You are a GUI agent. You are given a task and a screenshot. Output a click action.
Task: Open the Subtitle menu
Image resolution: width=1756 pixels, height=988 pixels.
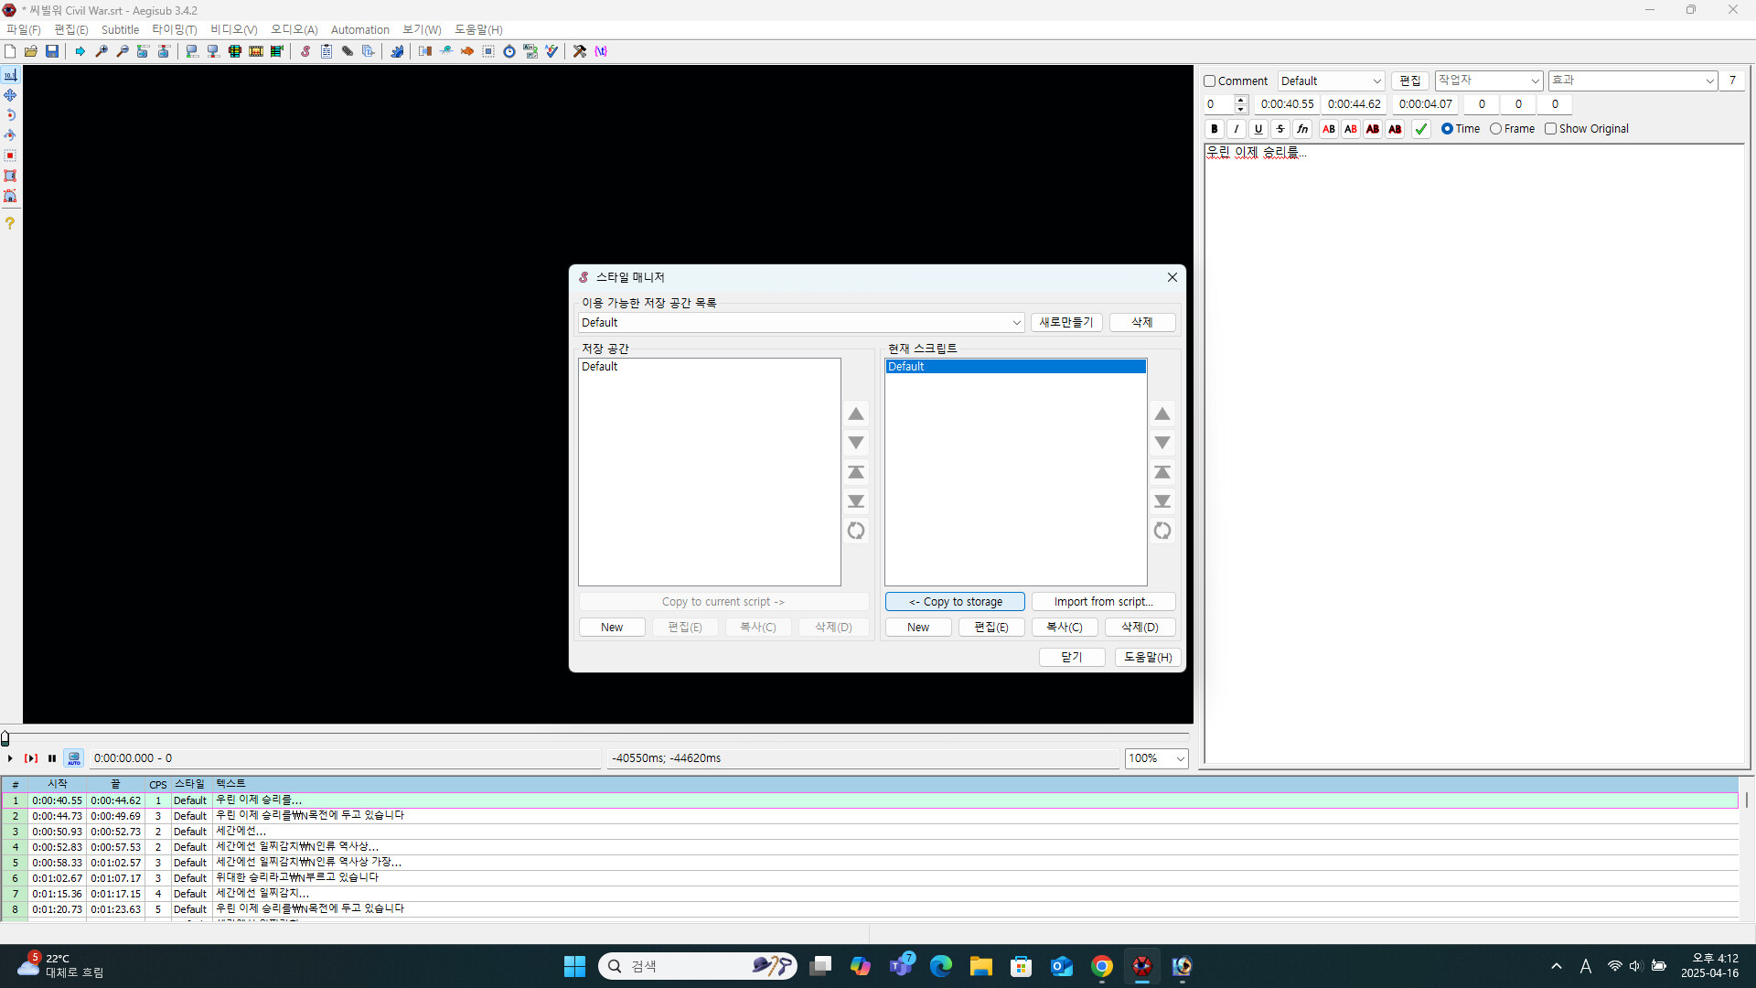click(120, 29)
